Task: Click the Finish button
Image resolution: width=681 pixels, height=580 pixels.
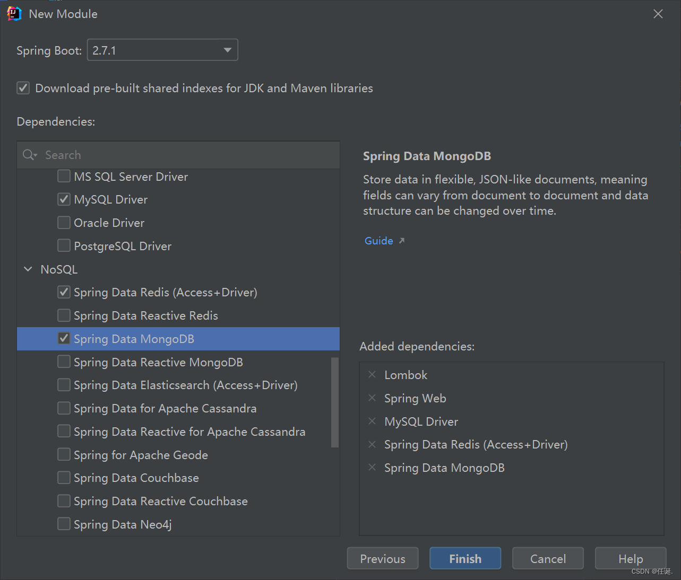Action: [465, 558]
